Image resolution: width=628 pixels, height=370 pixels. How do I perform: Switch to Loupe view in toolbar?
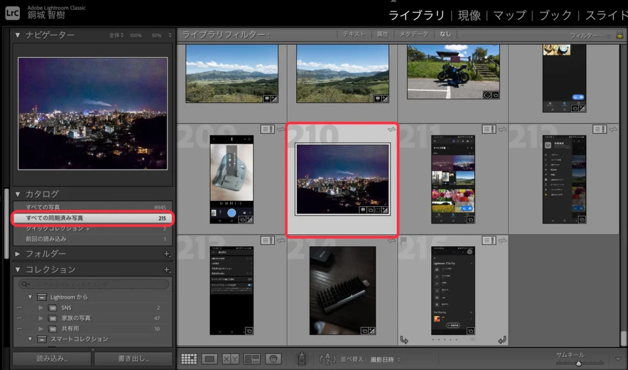210,359
